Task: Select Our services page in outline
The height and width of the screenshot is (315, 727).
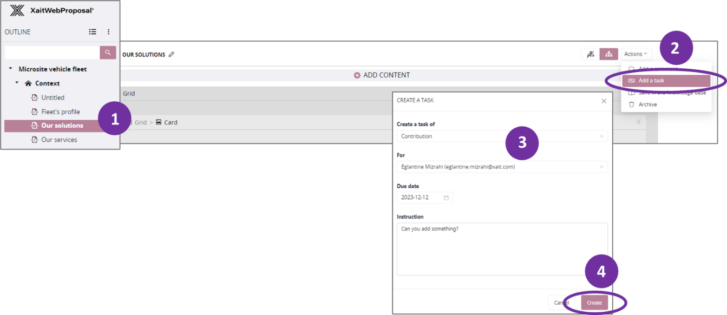Action: (59, 140)
